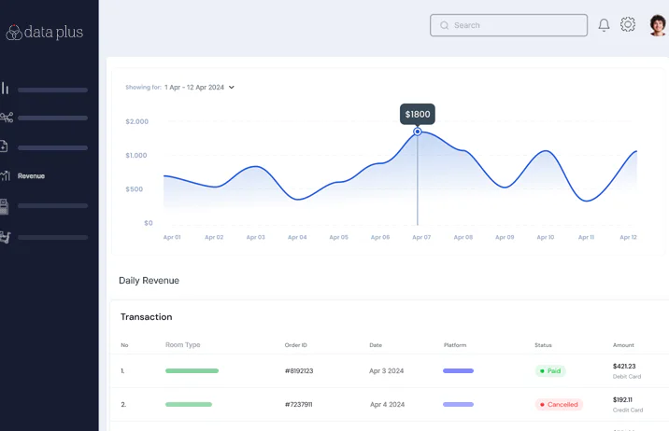This screenshot has height=431, width=669.
Task: Sort by Room Type column header
Action: tap(182, 345)
